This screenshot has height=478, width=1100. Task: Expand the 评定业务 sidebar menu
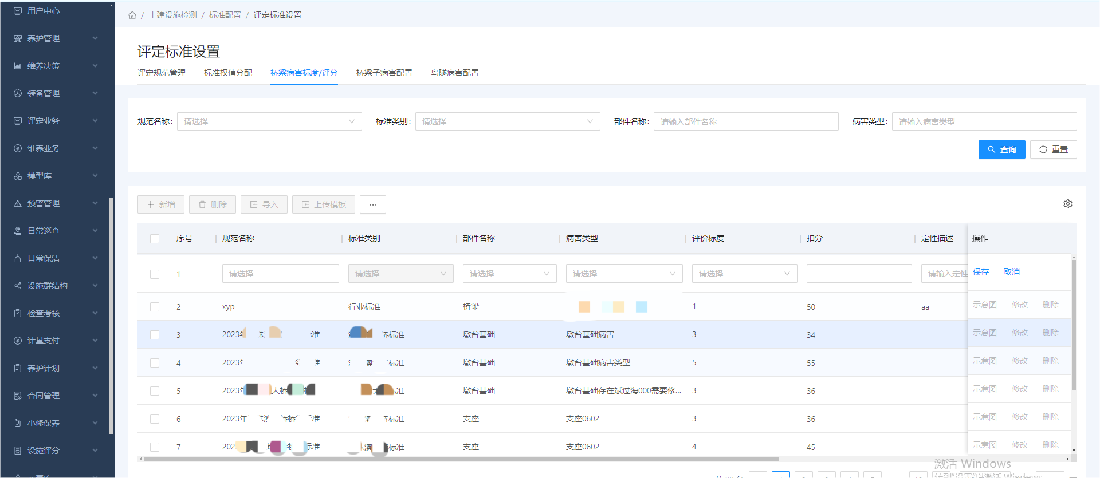95,121
